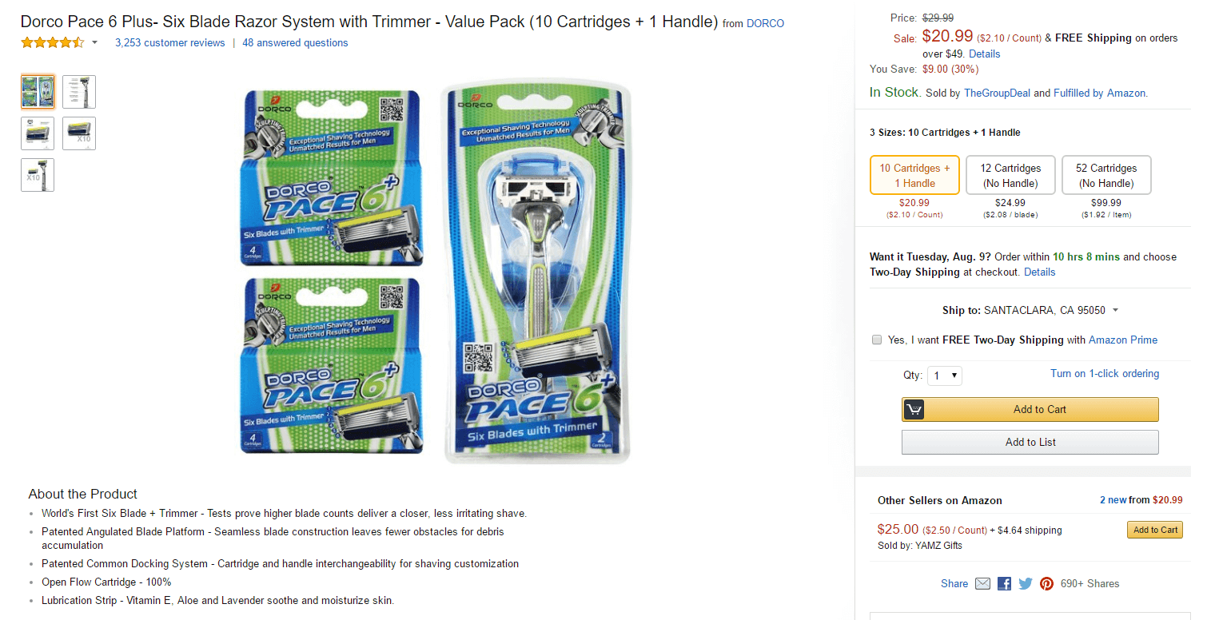Expand the star rating breakdown arrow

[95, 43]
